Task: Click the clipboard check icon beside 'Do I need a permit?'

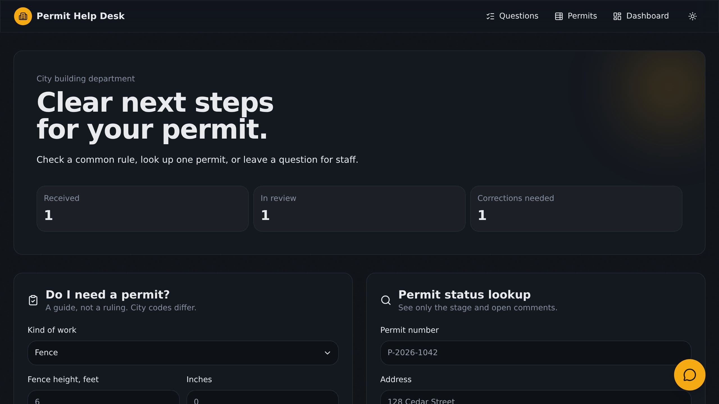Action: coord(33,300)
